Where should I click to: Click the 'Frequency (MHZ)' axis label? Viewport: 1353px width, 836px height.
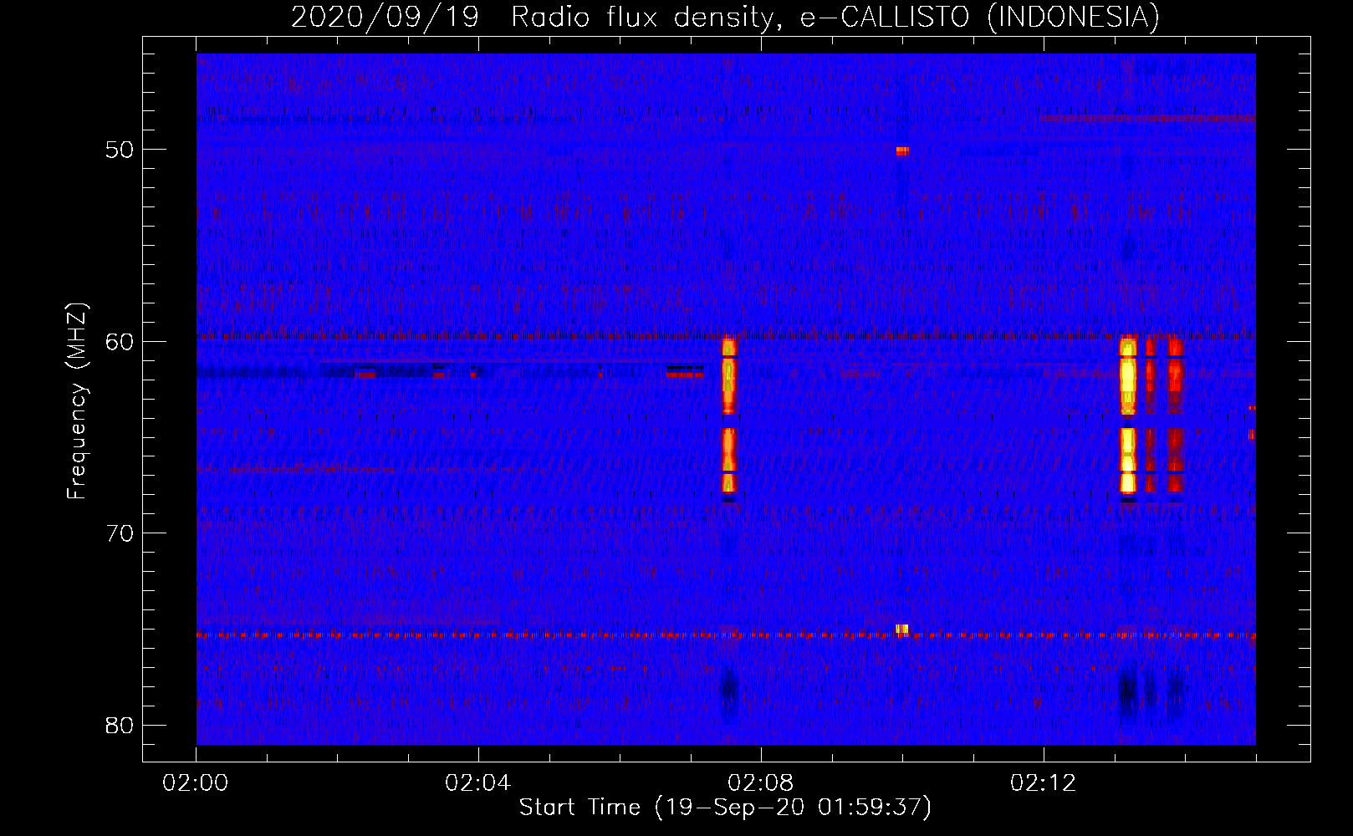(x=77, y=401)
